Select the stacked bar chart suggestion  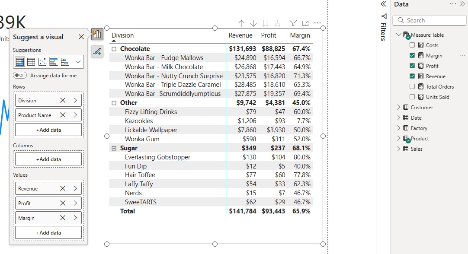pos(64,62)
